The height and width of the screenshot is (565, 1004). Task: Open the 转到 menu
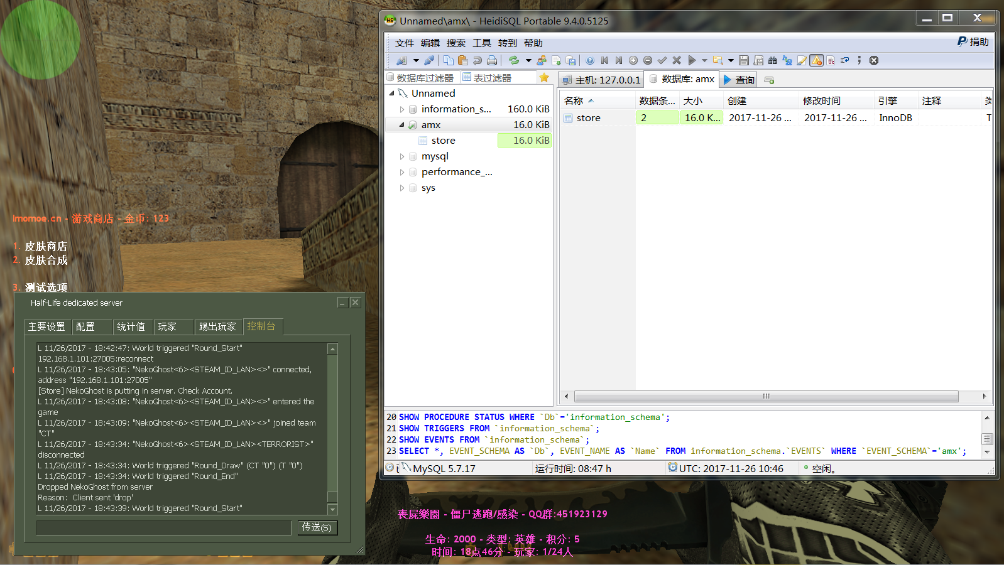[x=508, y=43]
